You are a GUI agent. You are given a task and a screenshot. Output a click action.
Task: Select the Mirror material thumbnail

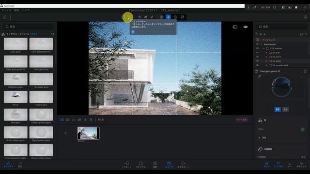15,97
